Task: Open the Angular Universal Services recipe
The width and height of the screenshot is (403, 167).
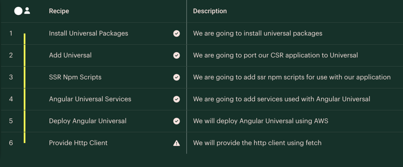Action: click(90, 99)
